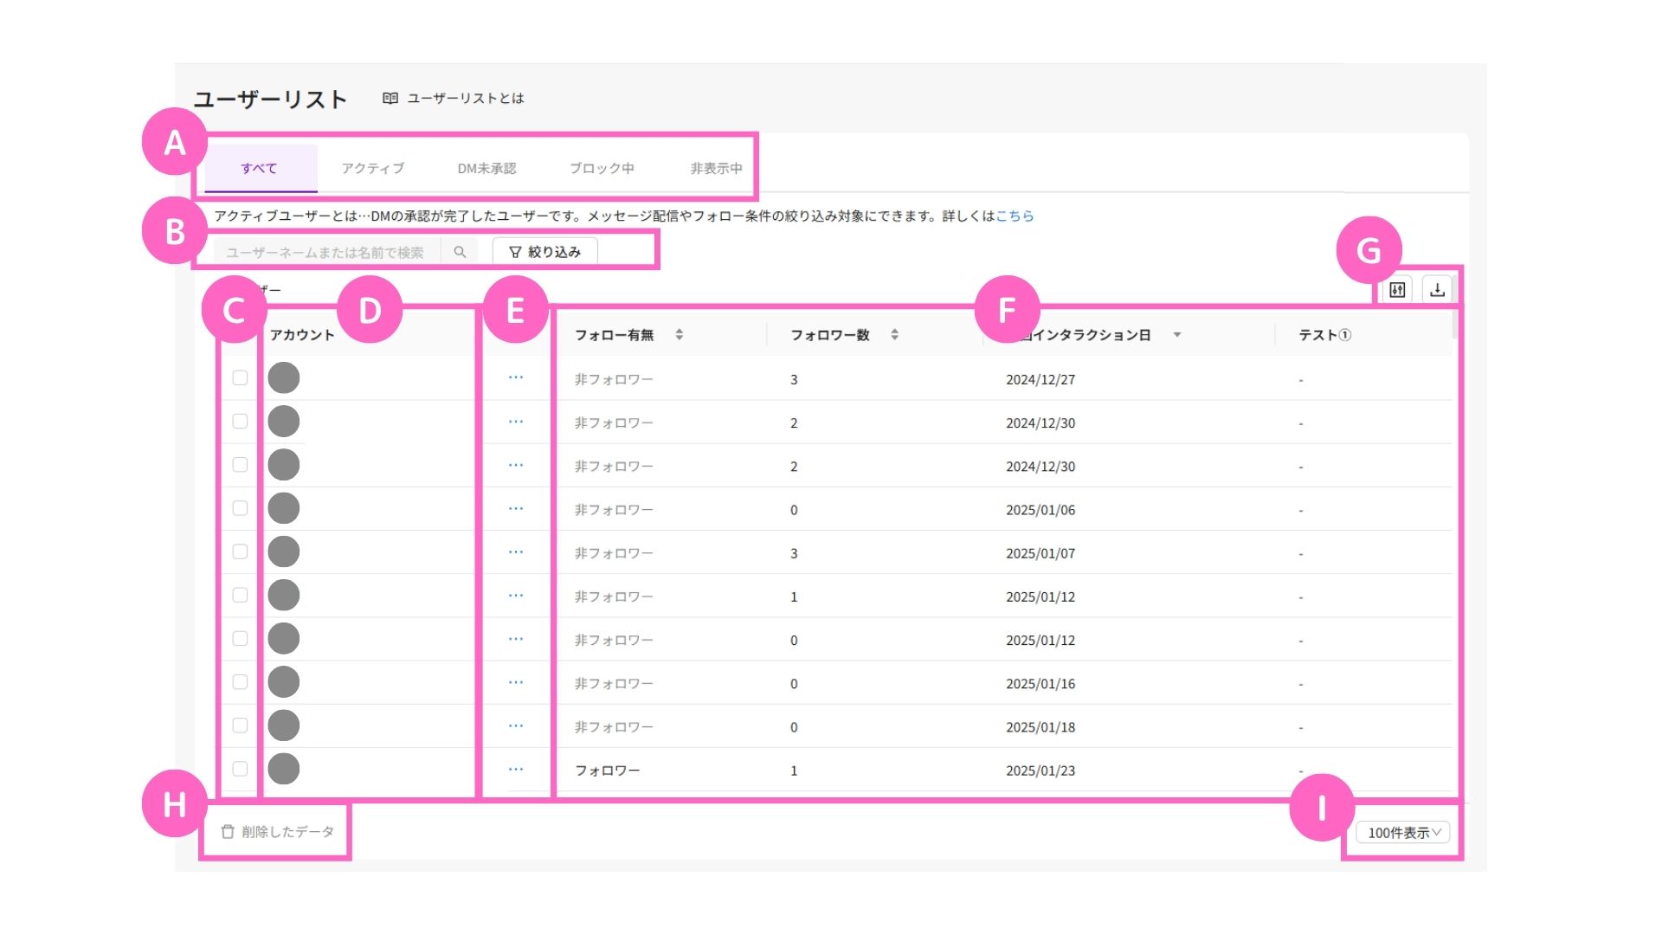Click the column settings icon
Image resolution: width=1662 pixels, height=935 pixels.
click(x=1397, y=290)
